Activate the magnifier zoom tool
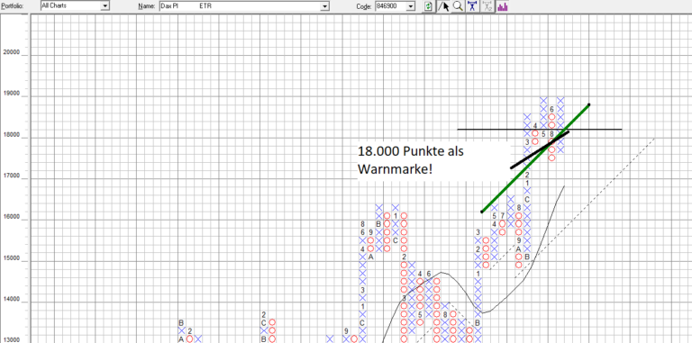Screen dimensions: 692x343 (x=458, y=6)
